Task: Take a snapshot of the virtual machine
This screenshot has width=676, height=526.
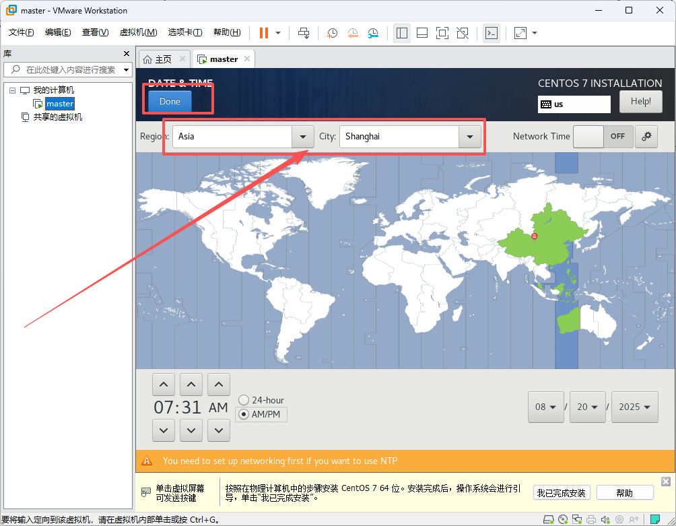Action: pos(332,33)
